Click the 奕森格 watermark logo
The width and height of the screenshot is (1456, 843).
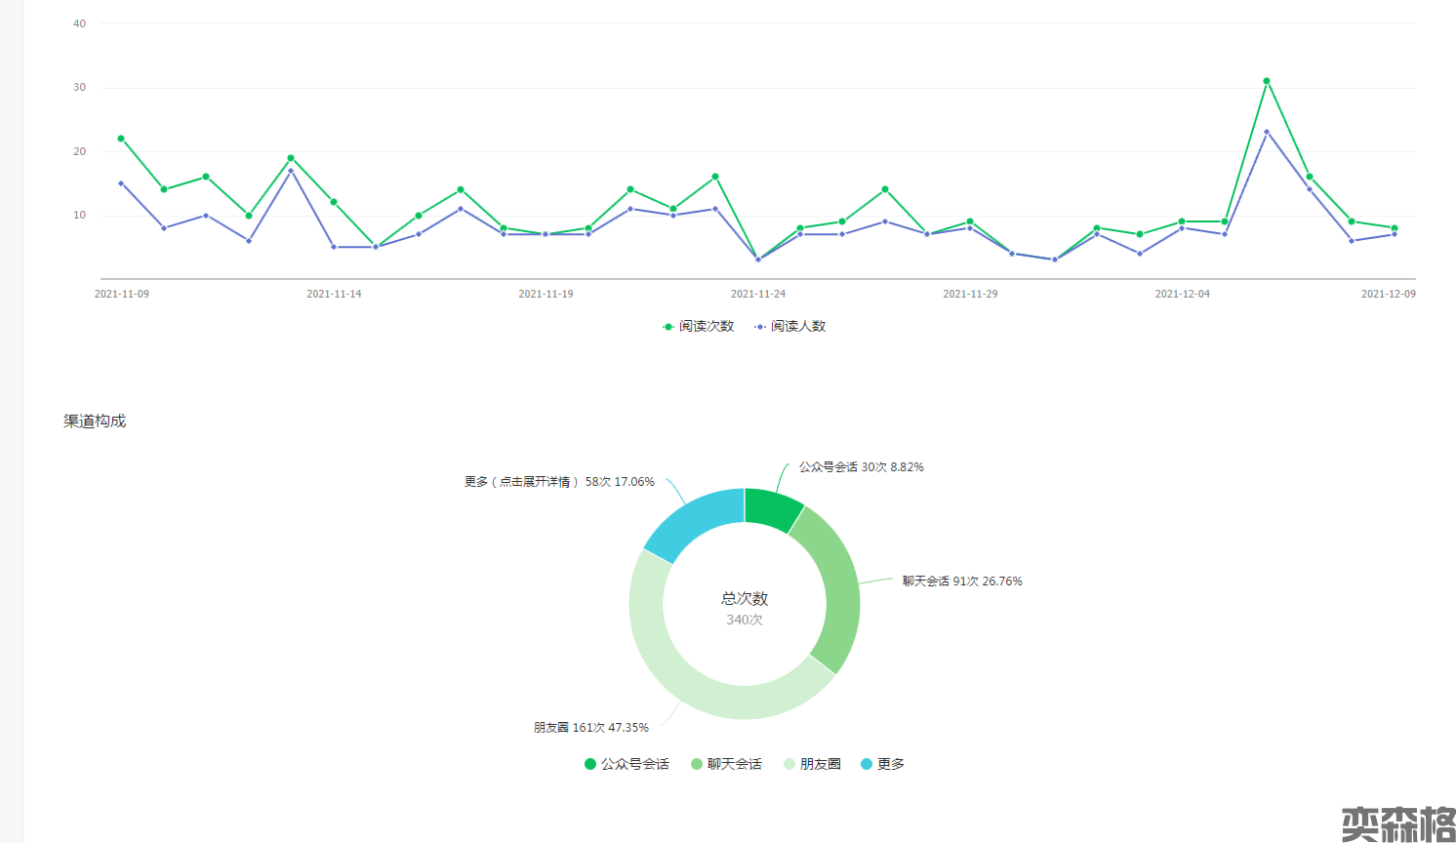pos(1397,823)
